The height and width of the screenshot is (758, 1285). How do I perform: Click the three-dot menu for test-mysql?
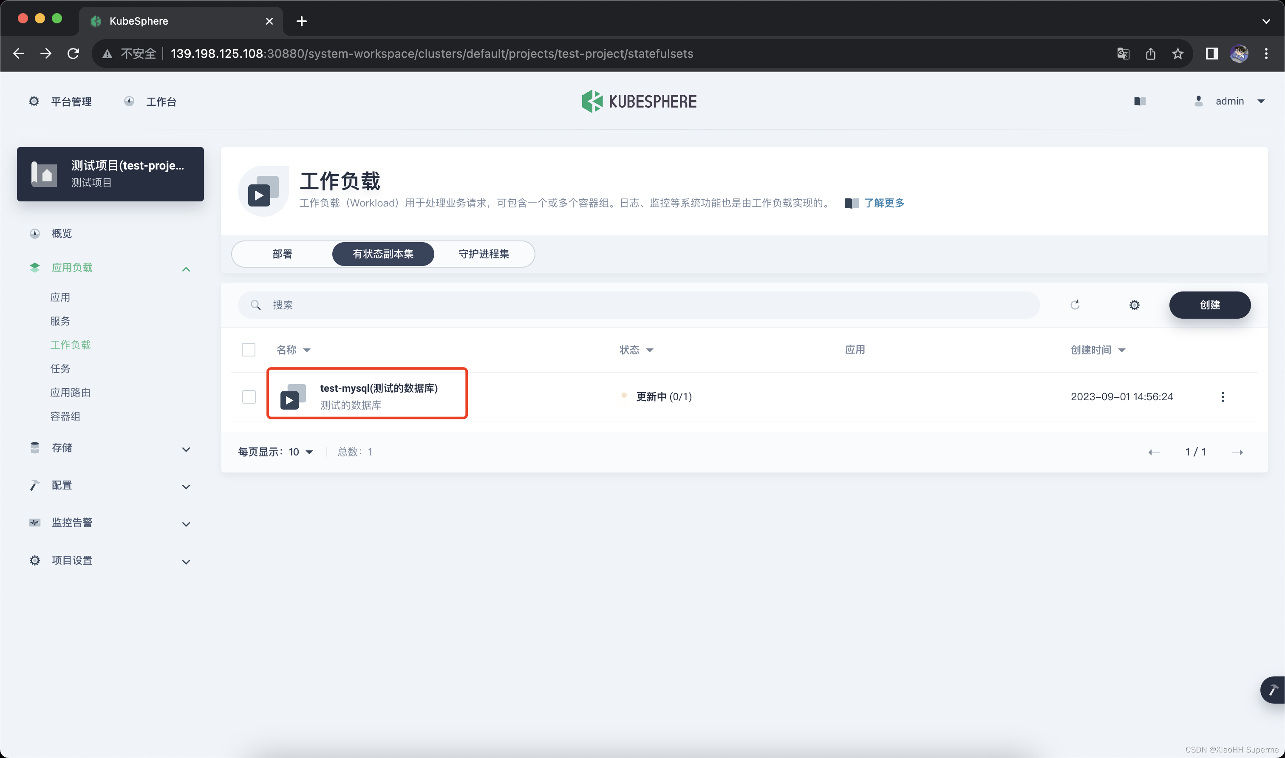(1222, 397)
